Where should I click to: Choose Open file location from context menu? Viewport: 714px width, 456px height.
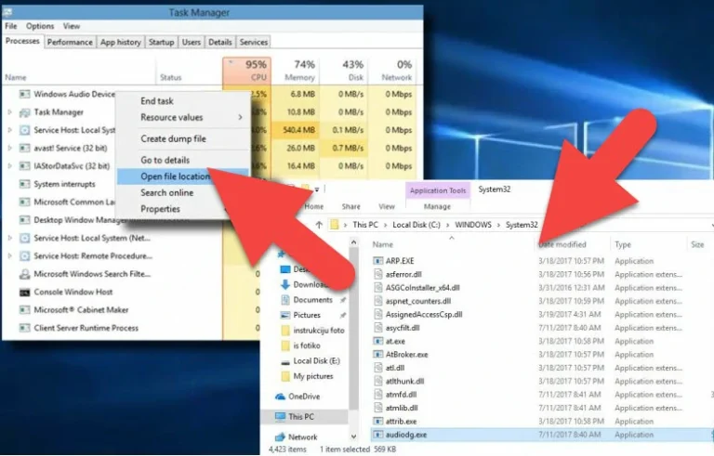pos(175,176)
